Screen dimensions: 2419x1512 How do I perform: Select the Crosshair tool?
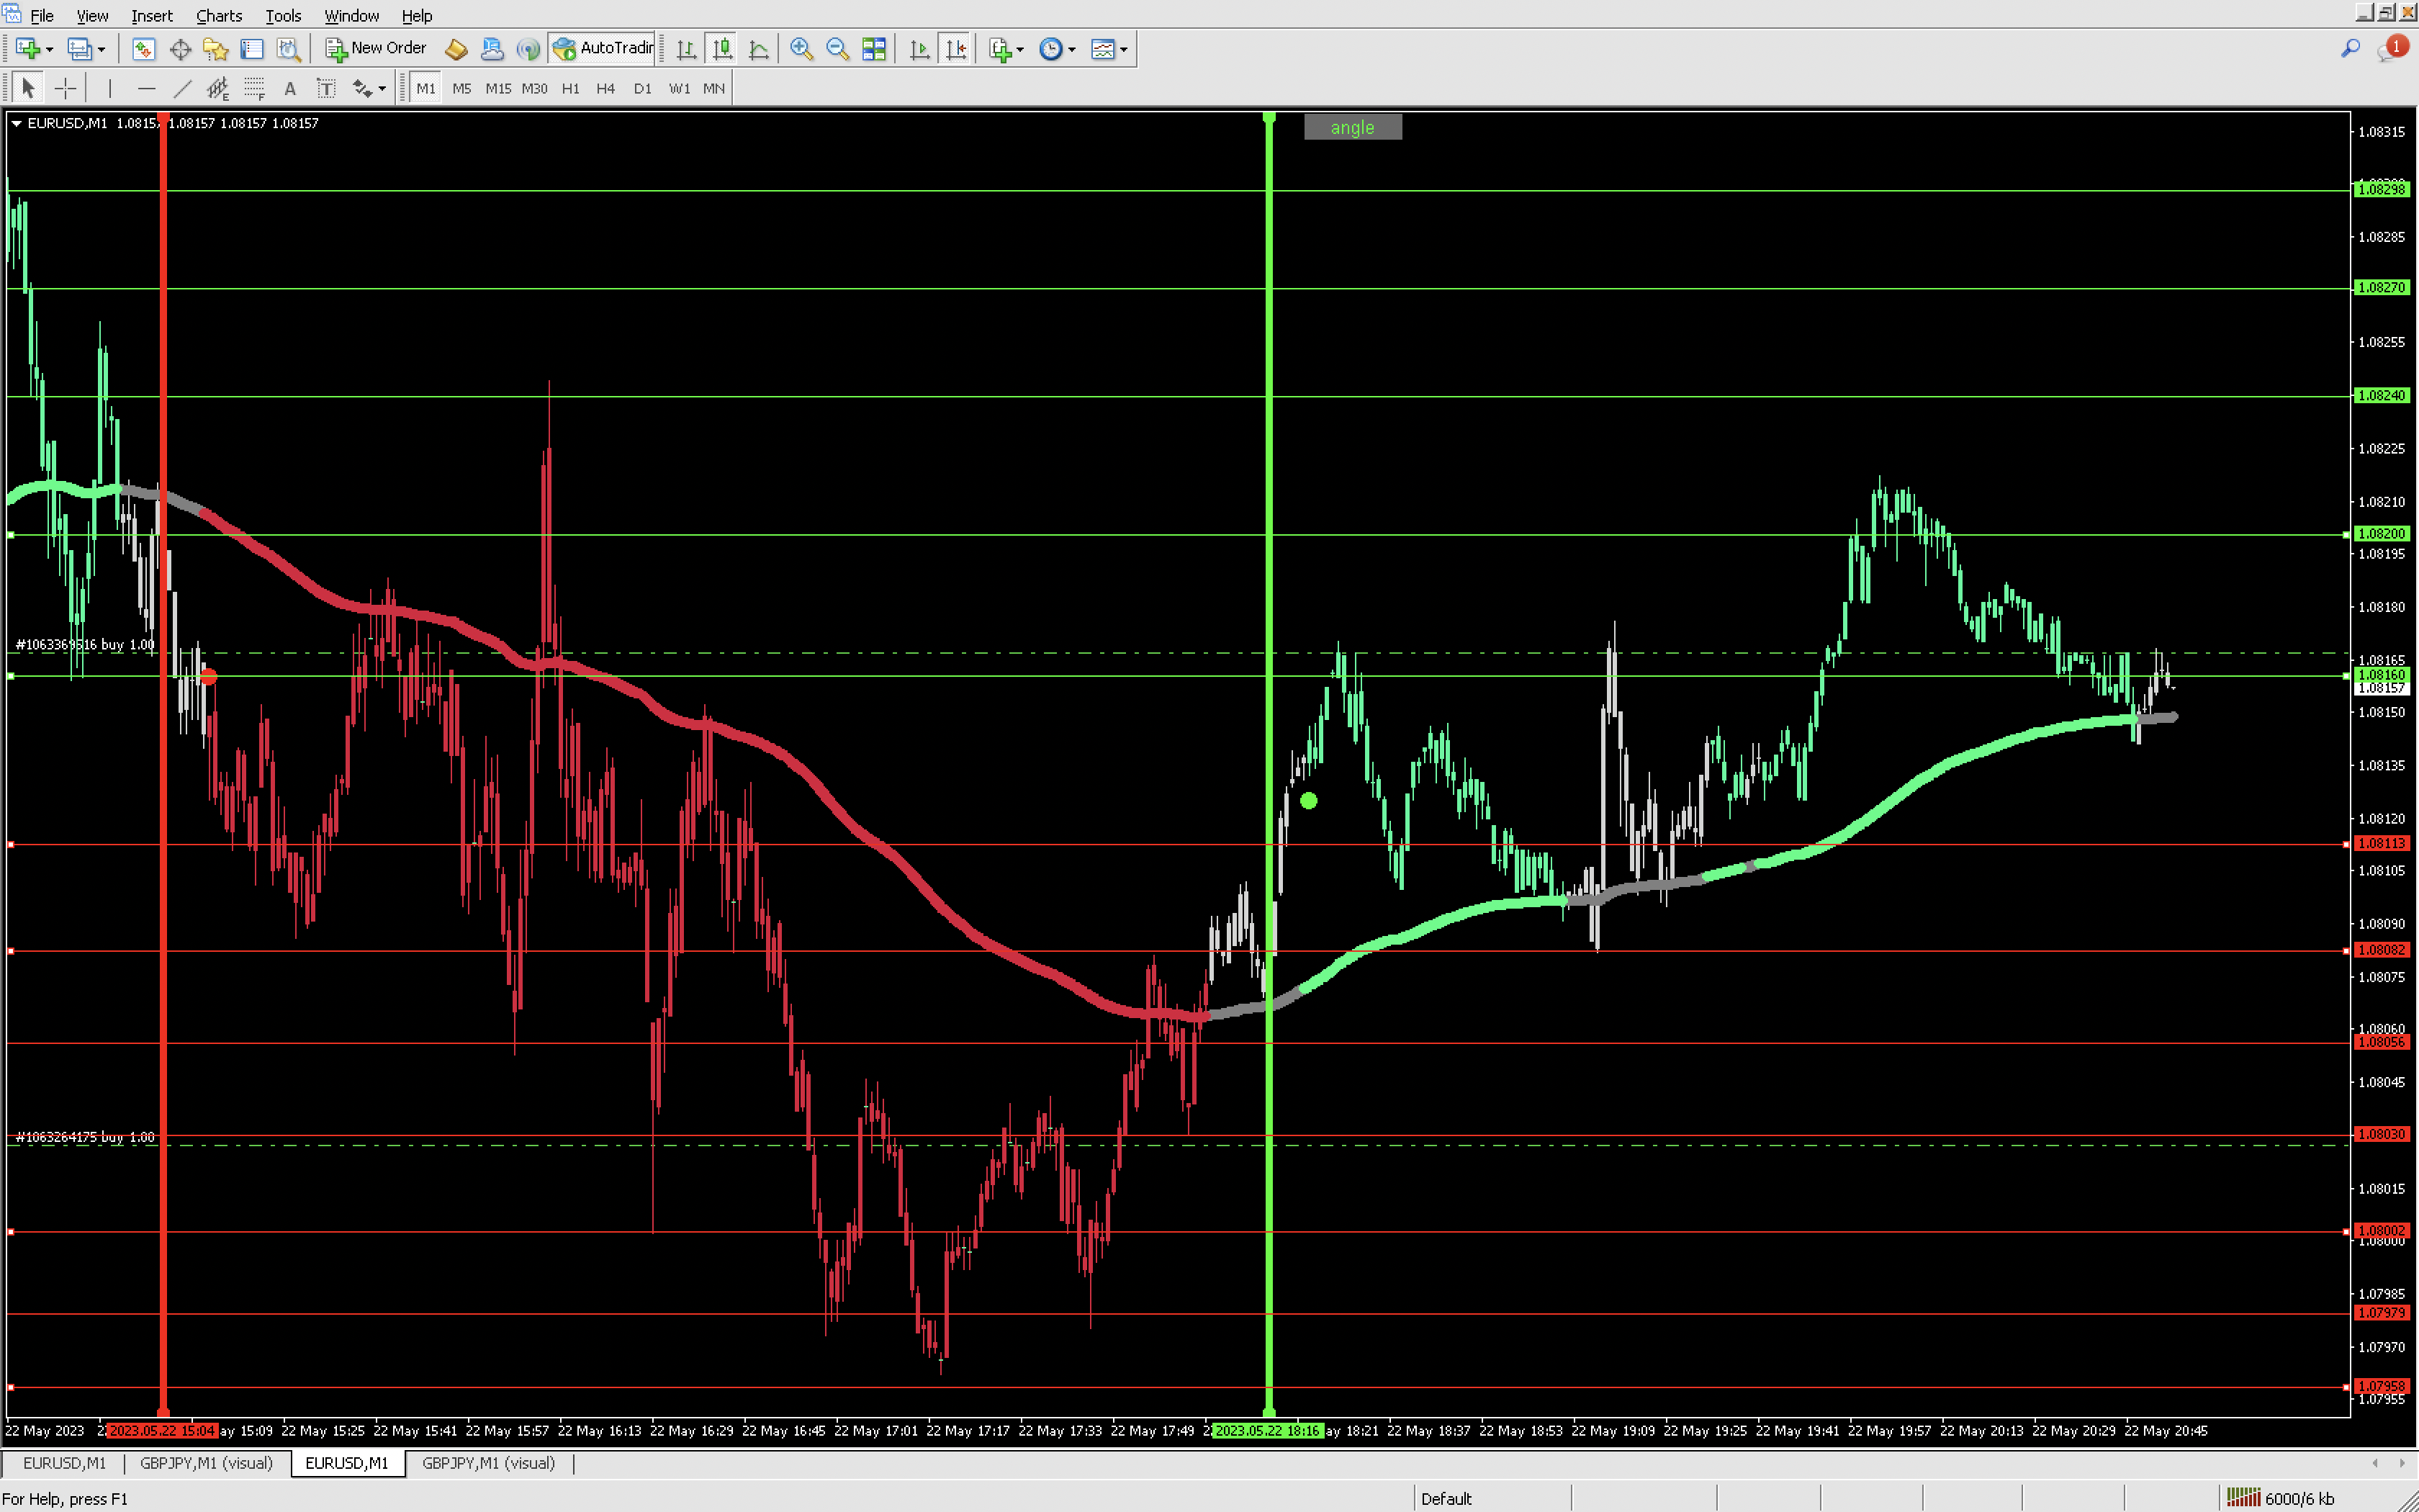click(x=65, y=89)
